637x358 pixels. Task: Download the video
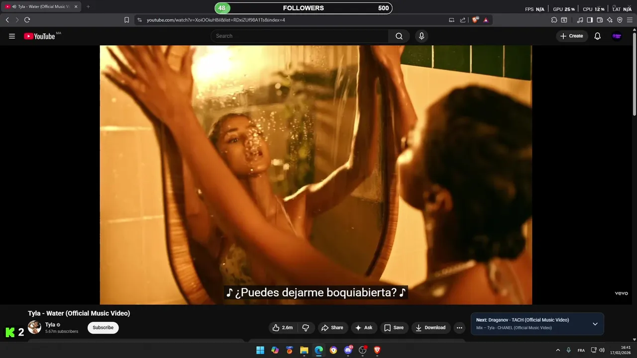click(431, 328)
